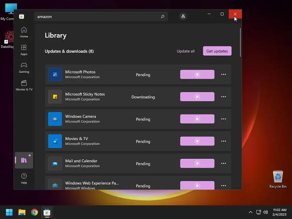
Task: Click the network icon in system tray
Action: coord(258,212)
